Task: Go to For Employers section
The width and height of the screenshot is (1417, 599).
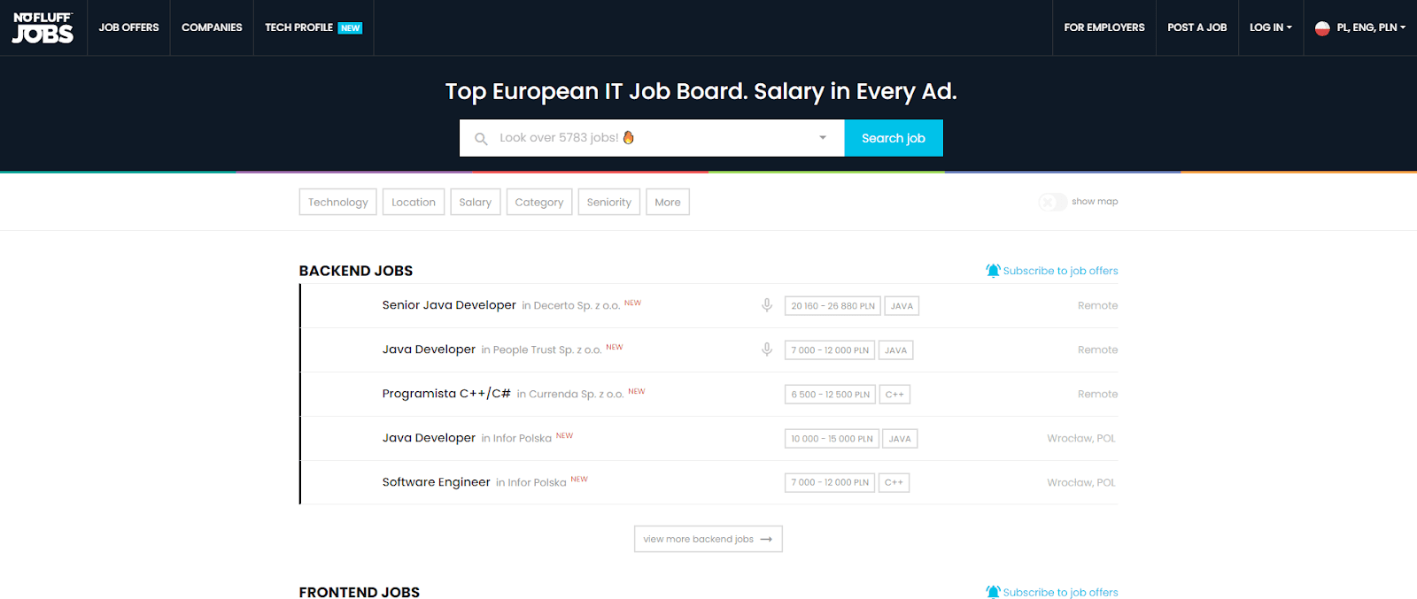Action: pos(1104,27)
